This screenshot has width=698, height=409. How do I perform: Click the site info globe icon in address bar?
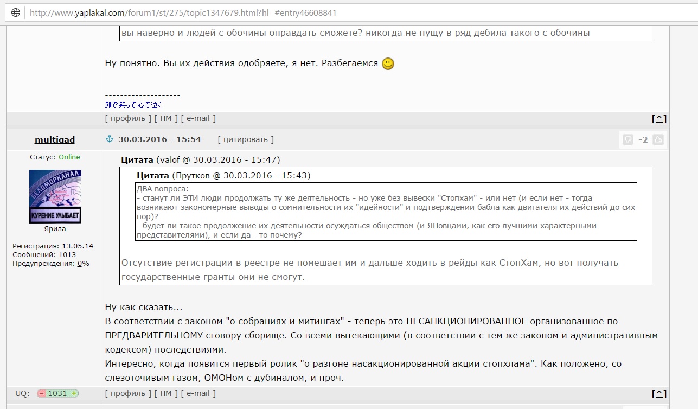click(x=16, y=12)
